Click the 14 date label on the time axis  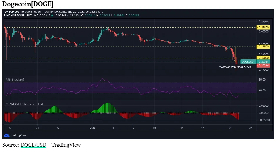point(182,128)
